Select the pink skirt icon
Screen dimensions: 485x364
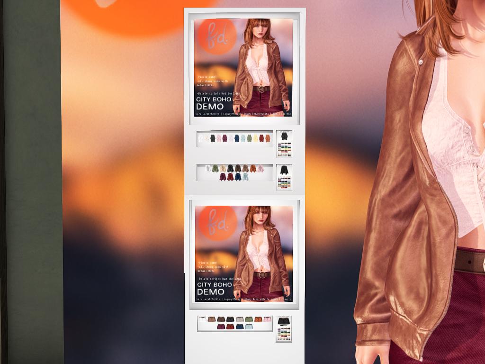[x=268, y=319]
